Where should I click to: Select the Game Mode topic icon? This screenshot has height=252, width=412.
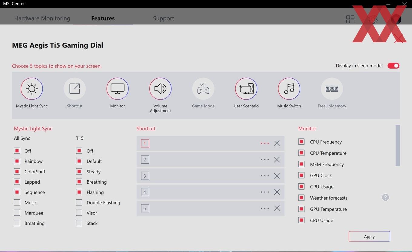click(203, 89)
